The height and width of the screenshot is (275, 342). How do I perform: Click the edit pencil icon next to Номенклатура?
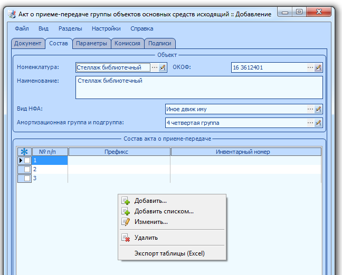point(162,67)
